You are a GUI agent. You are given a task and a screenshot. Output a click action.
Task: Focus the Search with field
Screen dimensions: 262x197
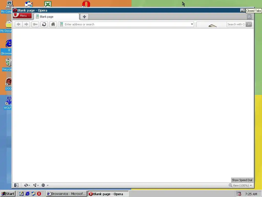click(236, 24)
